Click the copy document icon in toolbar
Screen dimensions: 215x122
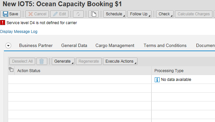click(x=93, y=14)
